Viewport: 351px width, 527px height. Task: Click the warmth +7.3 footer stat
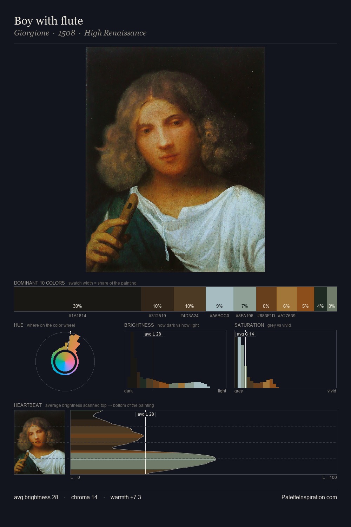pos(126,497)
